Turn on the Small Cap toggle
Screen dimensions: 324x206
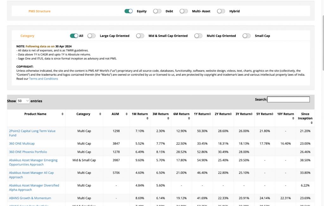[246, 36]
